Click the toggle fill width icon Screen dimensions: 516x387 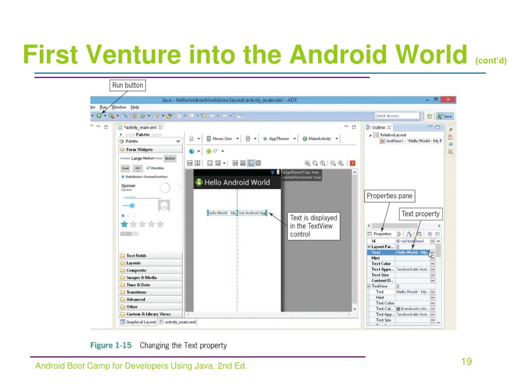click(x=190, y=163)
